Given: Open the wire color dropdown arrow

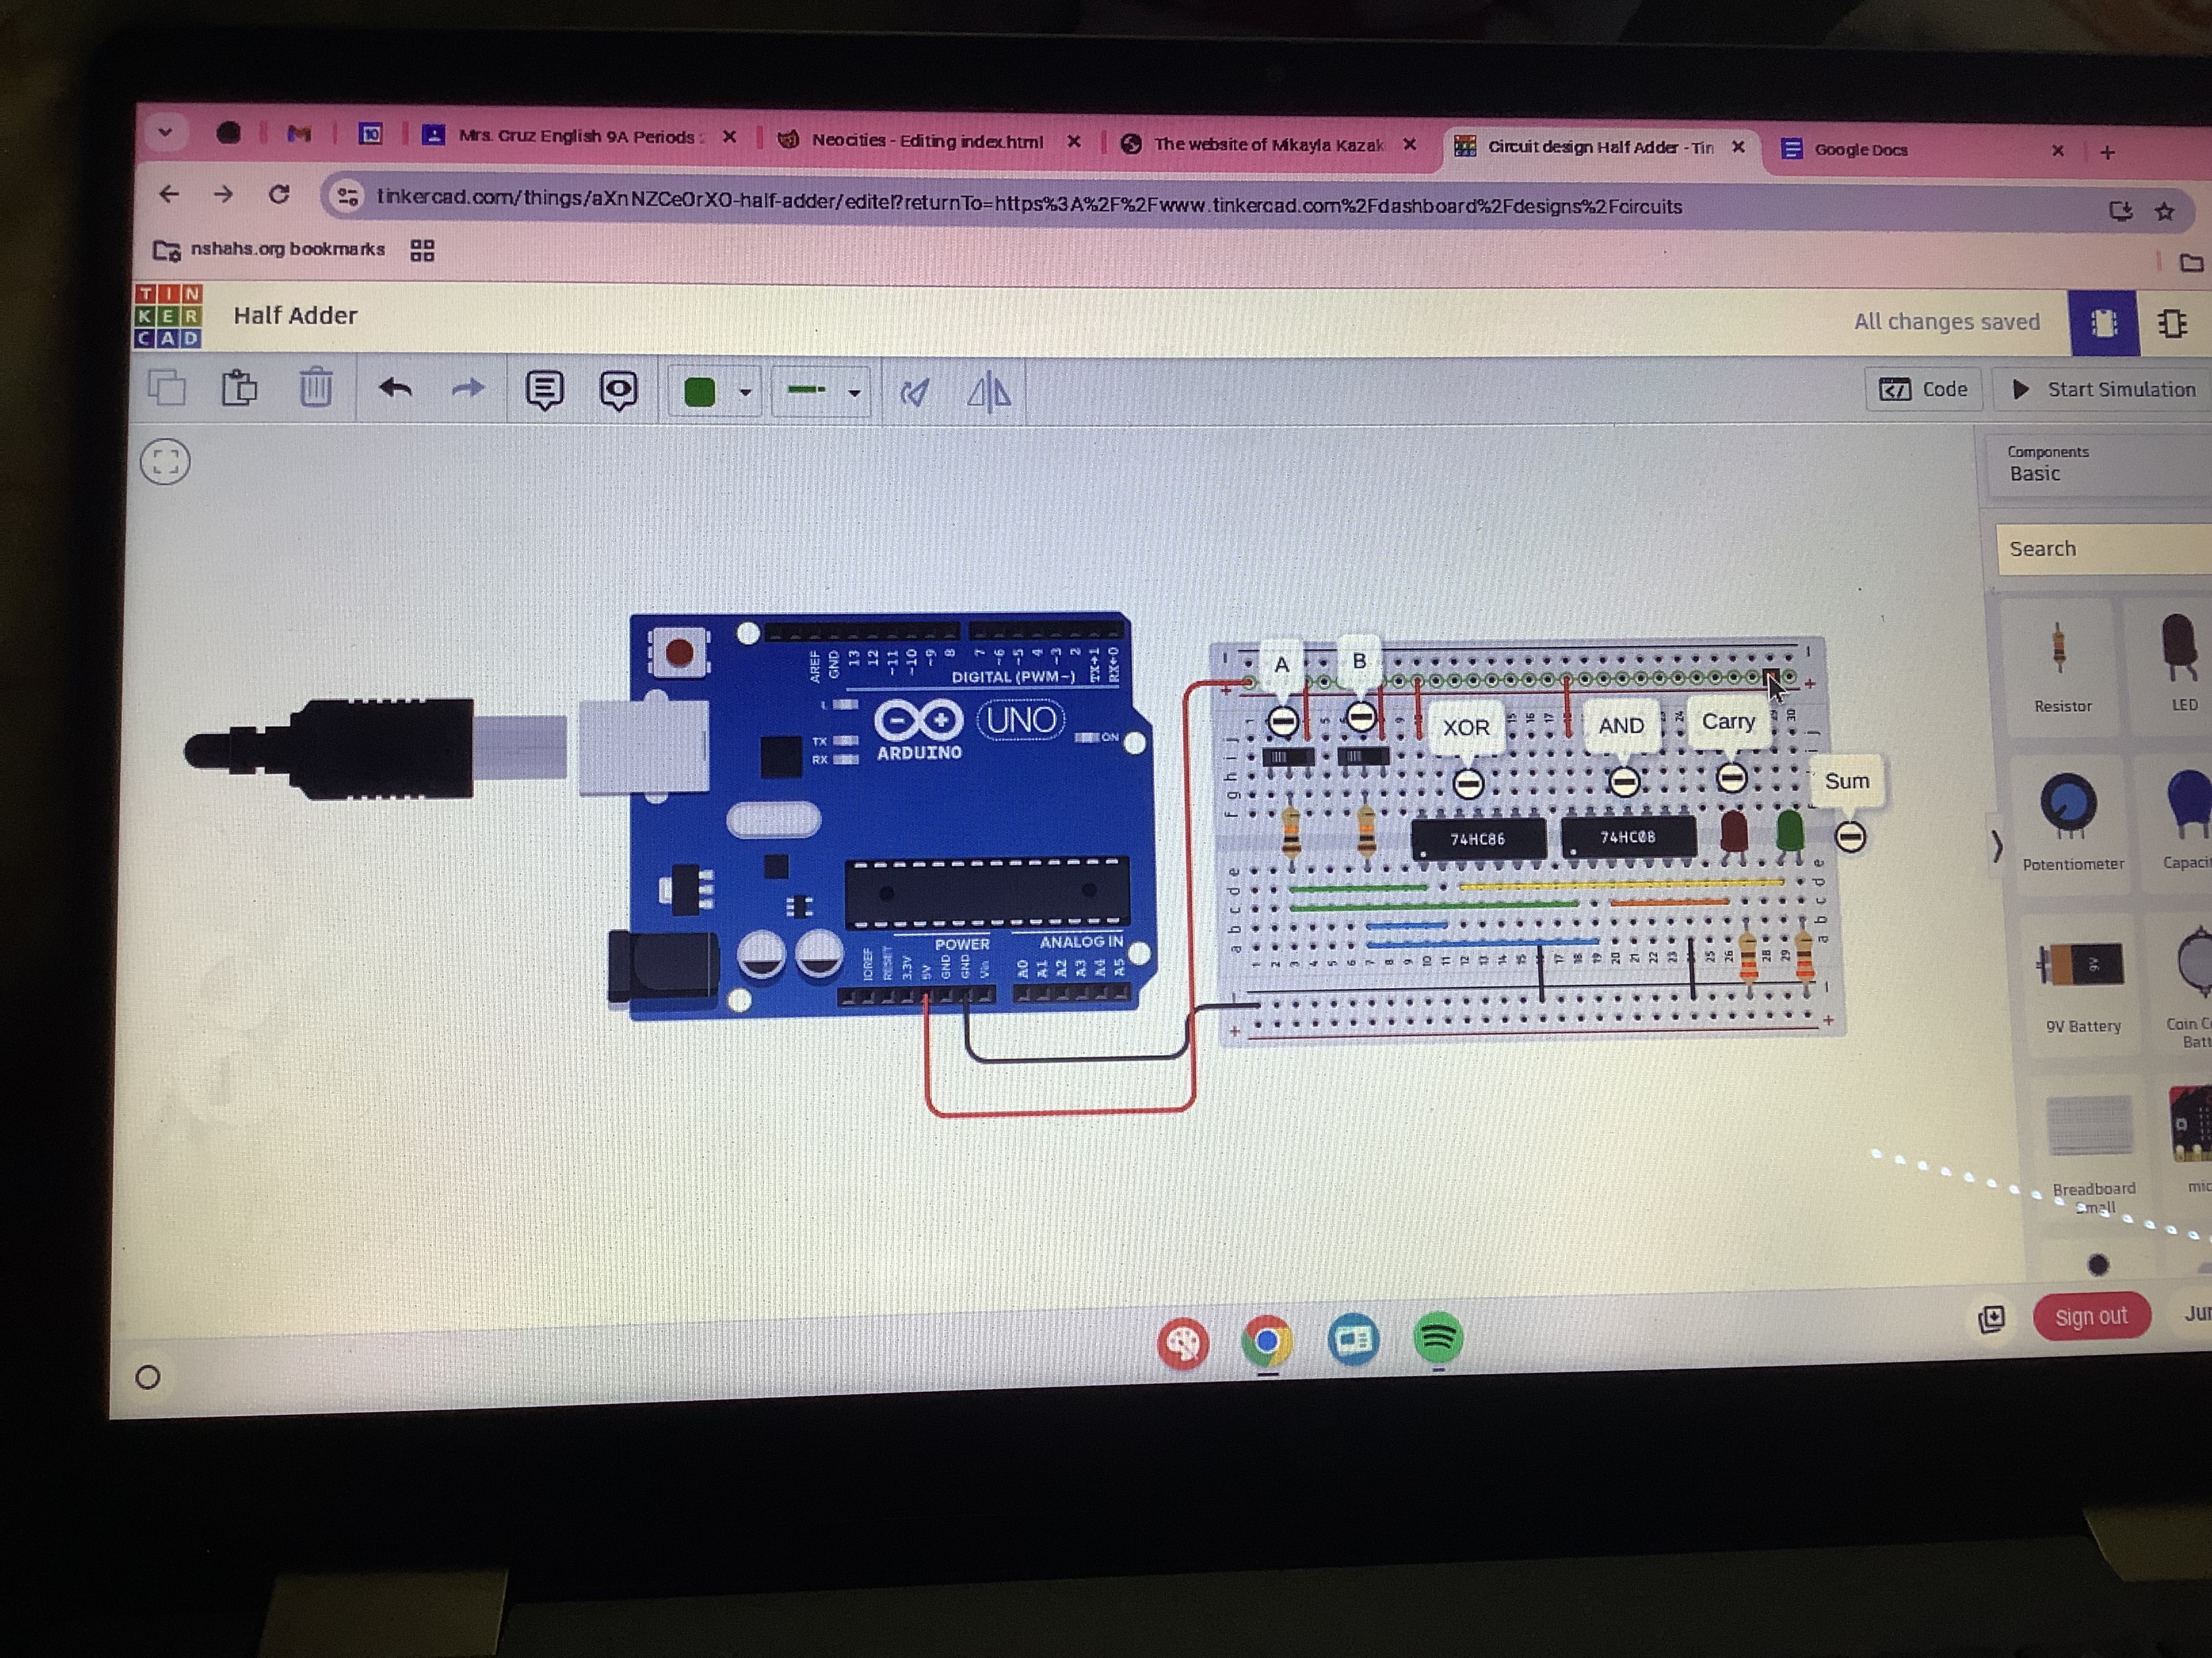Looking at the screenshot, I should 745,393.
